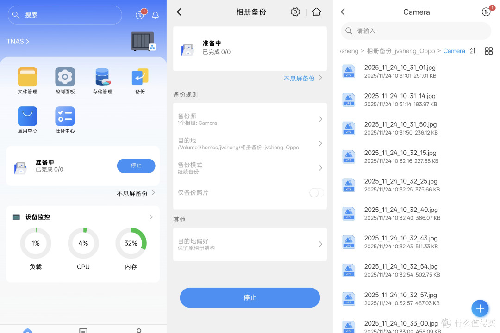
Task: Tap the CPU 4% gauge
Action: click(83, 243)
